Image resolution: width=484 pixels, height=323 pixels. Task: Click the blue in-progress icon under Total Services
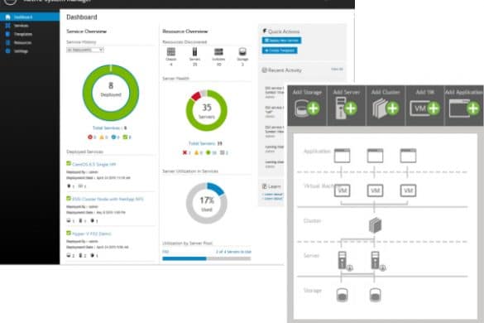click(113, 137)
